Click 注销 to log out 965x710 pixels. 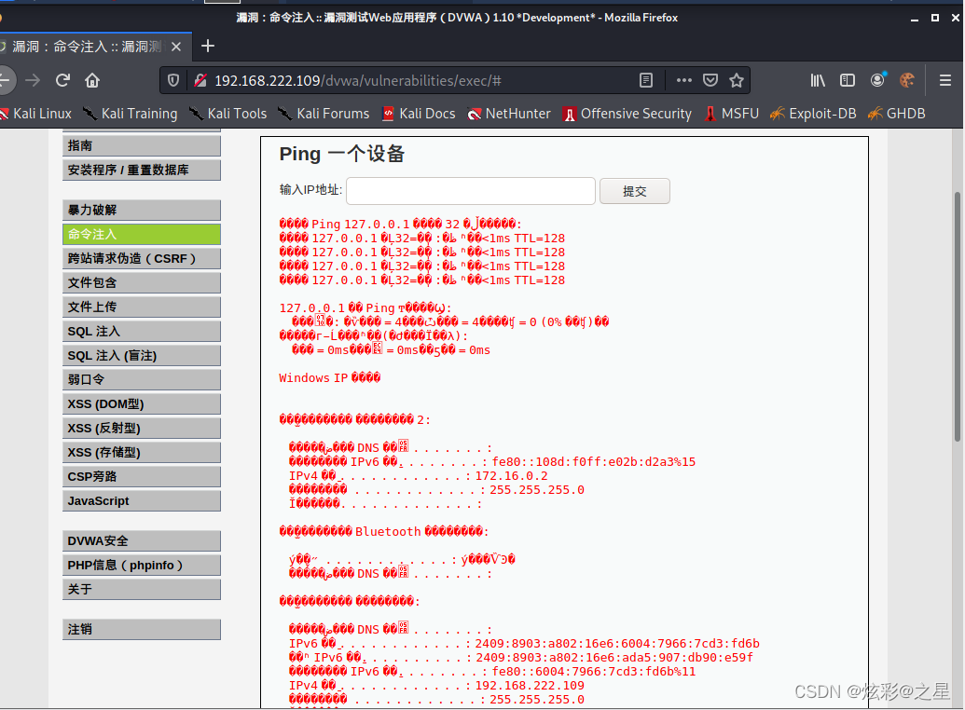tap(142, 629)
